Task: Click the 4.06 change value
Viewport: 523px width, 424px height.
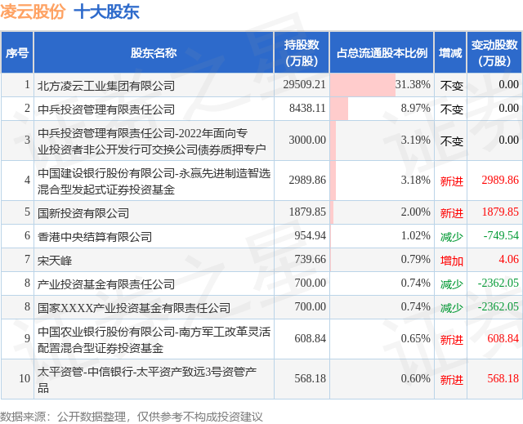Action: click(x=508, y=259)
